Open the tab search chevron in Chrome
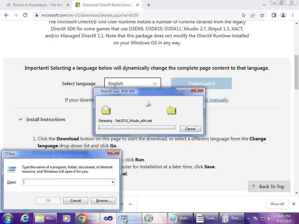The image size is (299, 224). click(x=264, y=5)
